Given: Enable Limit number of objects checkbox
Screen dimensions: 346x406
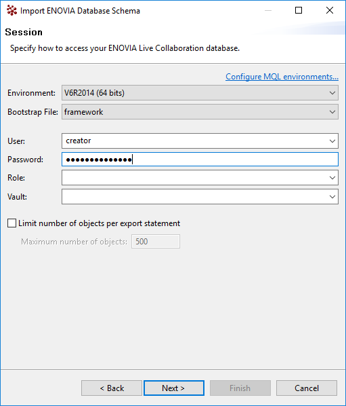Looking at the screenshot, I should point(12,223).
